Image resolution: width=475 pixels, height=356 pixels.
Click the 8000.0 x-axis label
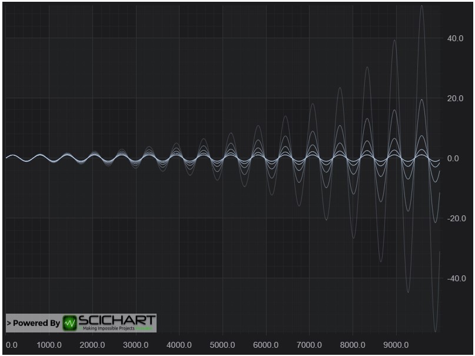[353, 345]
